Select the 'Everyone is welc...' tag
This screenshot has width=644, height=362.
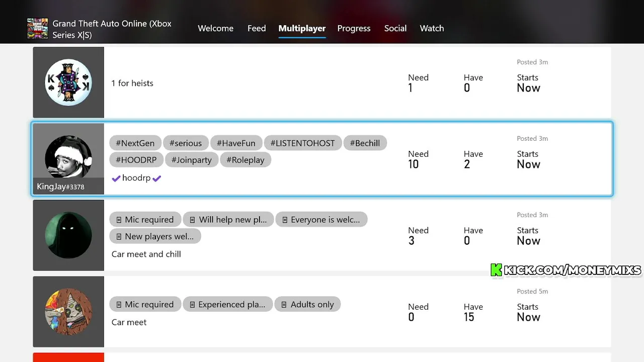tap(321, 219)
